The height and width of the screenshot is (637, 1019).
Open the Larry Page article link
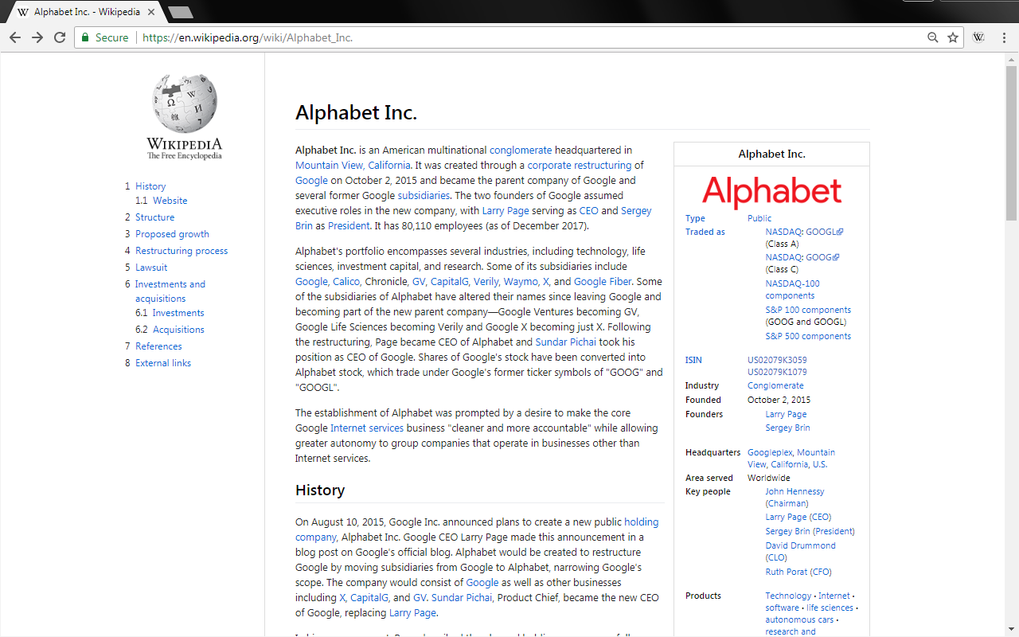click(x=506, y=210)
